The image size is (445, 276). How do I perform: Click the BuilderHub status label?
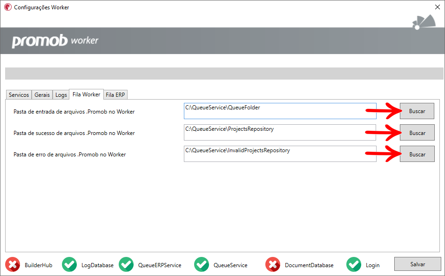38,265
